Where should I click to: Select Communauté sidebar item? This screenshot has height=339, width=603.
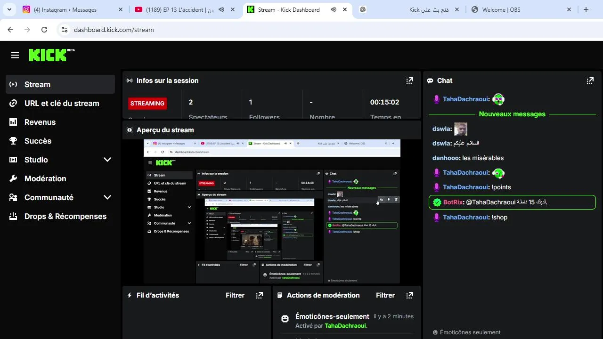(x=60, y=197)
